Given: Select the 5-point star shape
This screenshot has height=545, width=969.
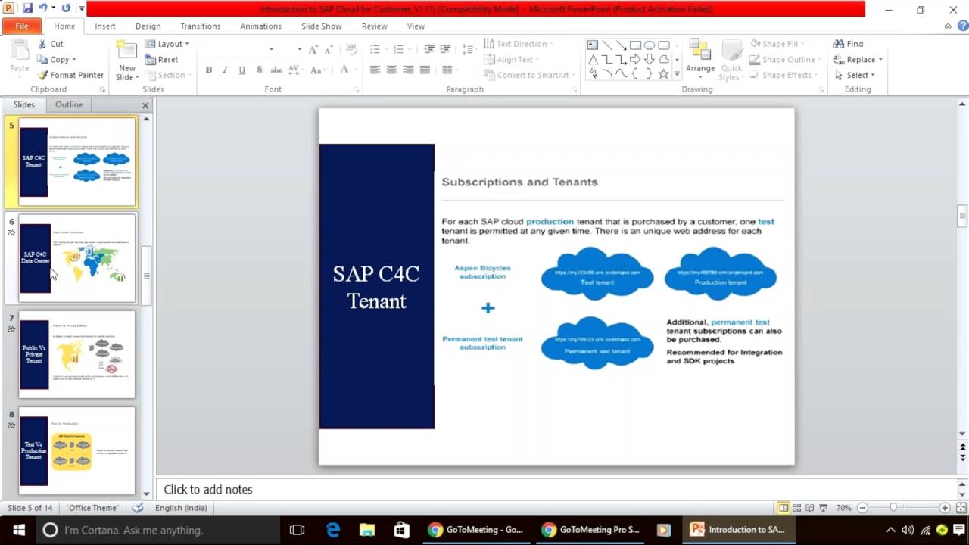Looking at the screenshot, I should click(x=664, y=73).
